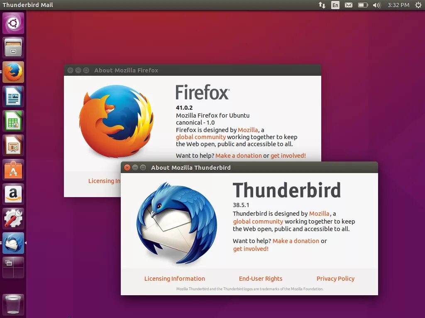Minimize the About Mozilla Firefox window
This screenshot has height=318, width=425.
point(78,70)
